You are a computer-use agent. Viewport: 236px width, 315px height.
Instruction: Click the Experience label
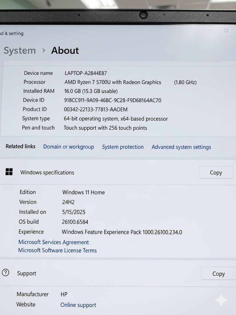click(31, 232)
